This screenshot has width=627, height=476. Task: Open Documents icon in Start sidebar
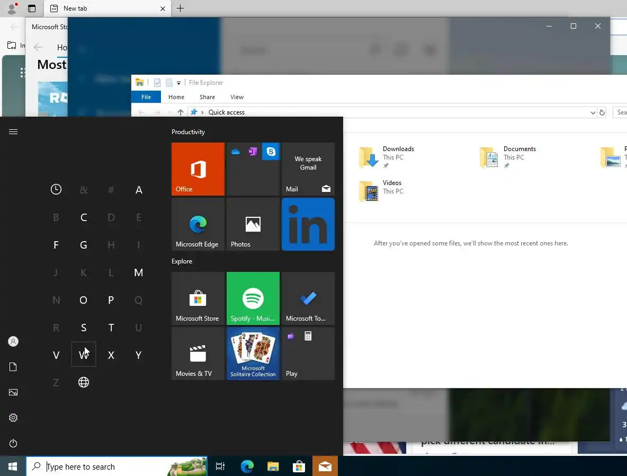(13, 367)
